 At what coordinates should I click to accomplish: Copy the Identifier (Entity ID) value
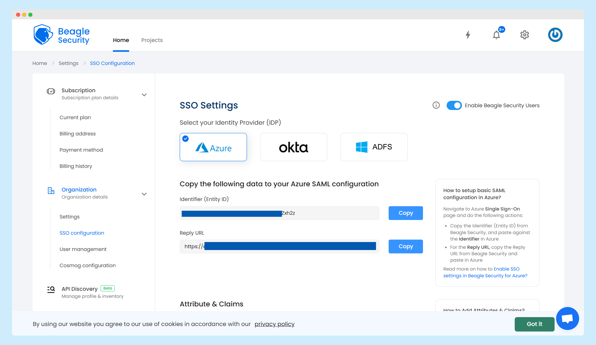coord(406,213)
